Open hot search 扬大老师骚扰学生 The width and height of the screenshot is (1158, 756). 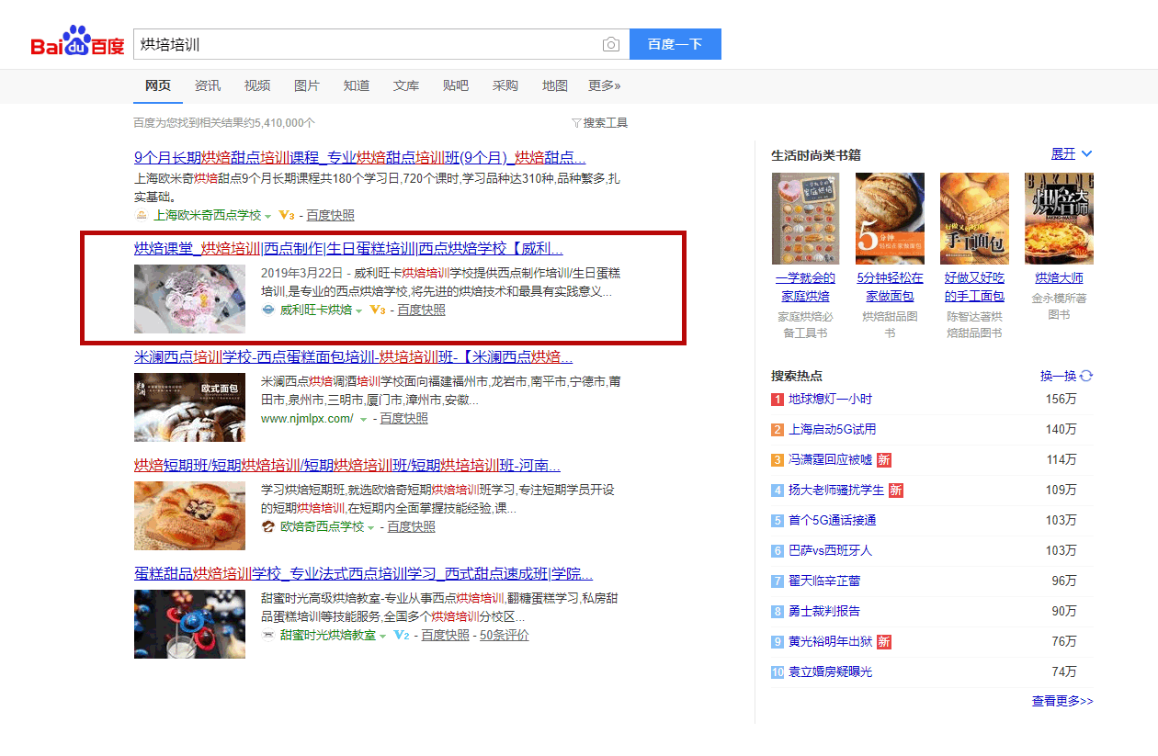pos(836,491)
